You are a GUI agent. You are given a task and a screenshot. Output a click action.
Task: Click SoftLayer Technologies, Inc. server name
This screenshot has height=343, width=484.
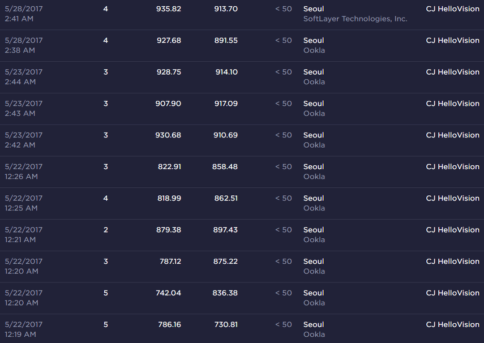pyautogui.click(x=355, y=19)
